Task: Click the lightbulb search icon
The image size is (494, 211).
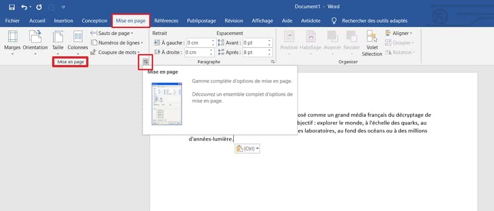Action: [x=334, y=21]
